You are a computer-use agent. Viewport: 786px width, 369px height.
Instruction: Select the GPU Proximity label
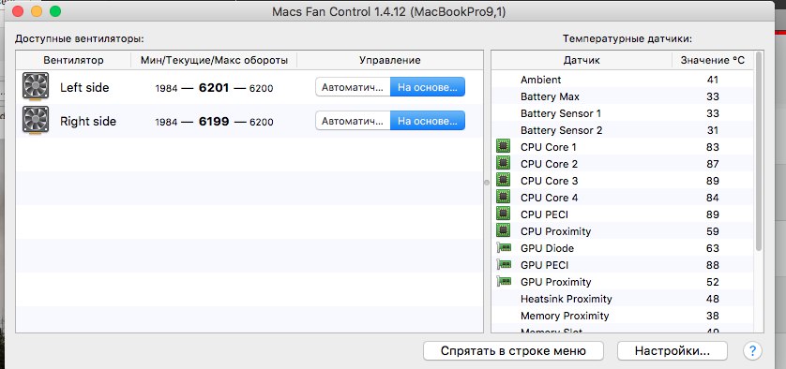pos(556,282)
